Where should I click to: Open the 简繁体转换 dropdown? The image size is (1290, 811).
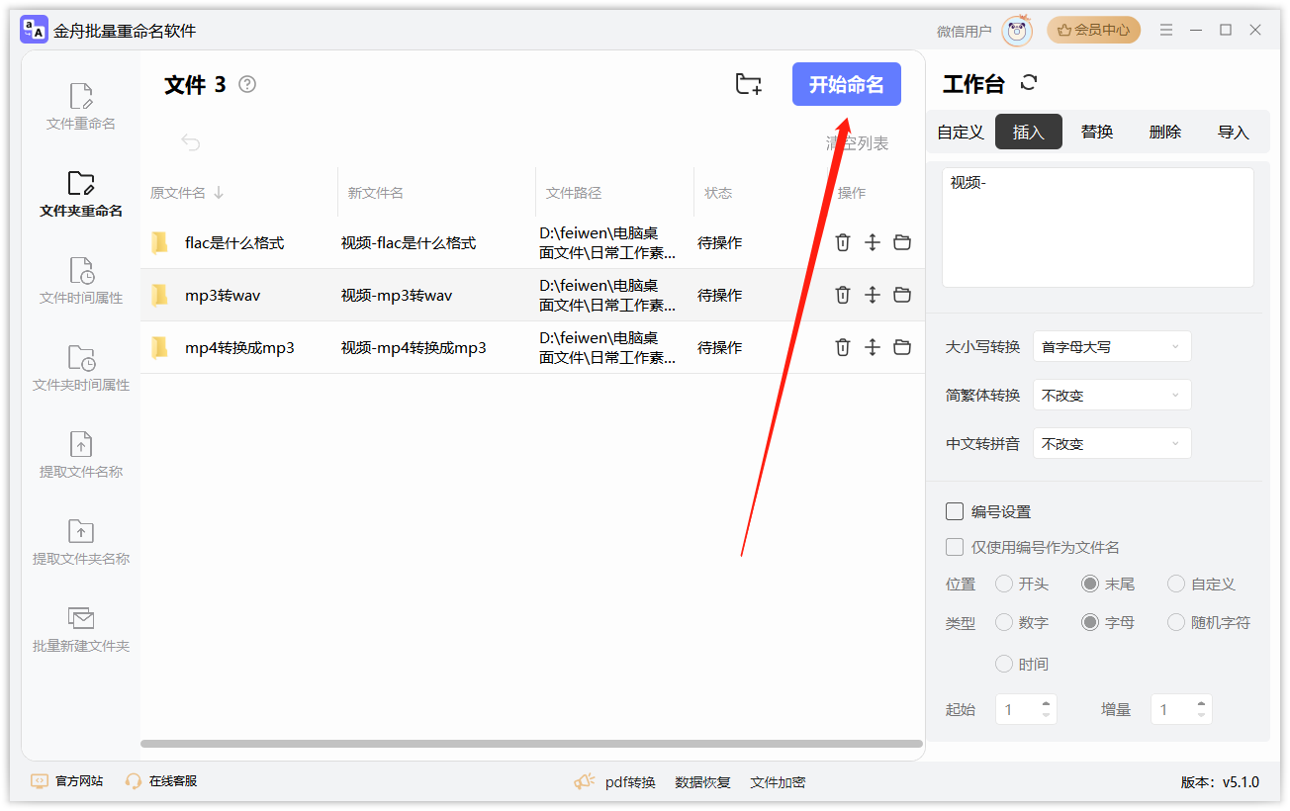coord(1111,395)
